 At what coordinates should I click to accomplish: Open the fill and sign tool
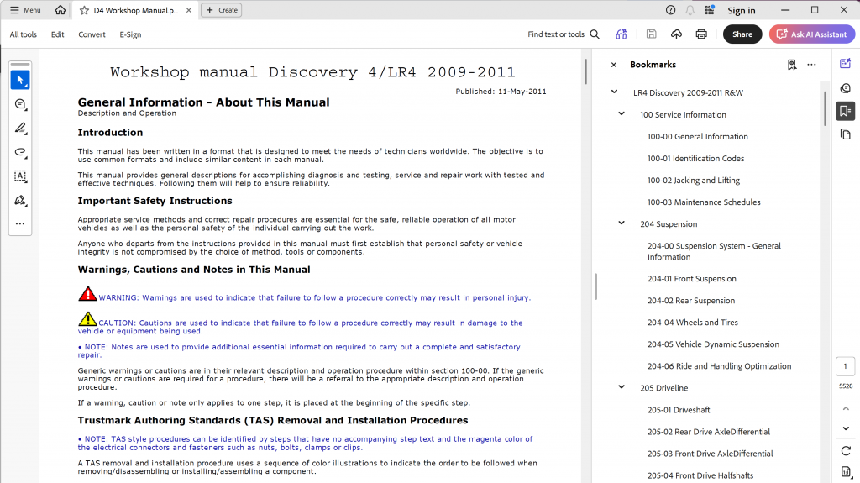click(20, 200)
